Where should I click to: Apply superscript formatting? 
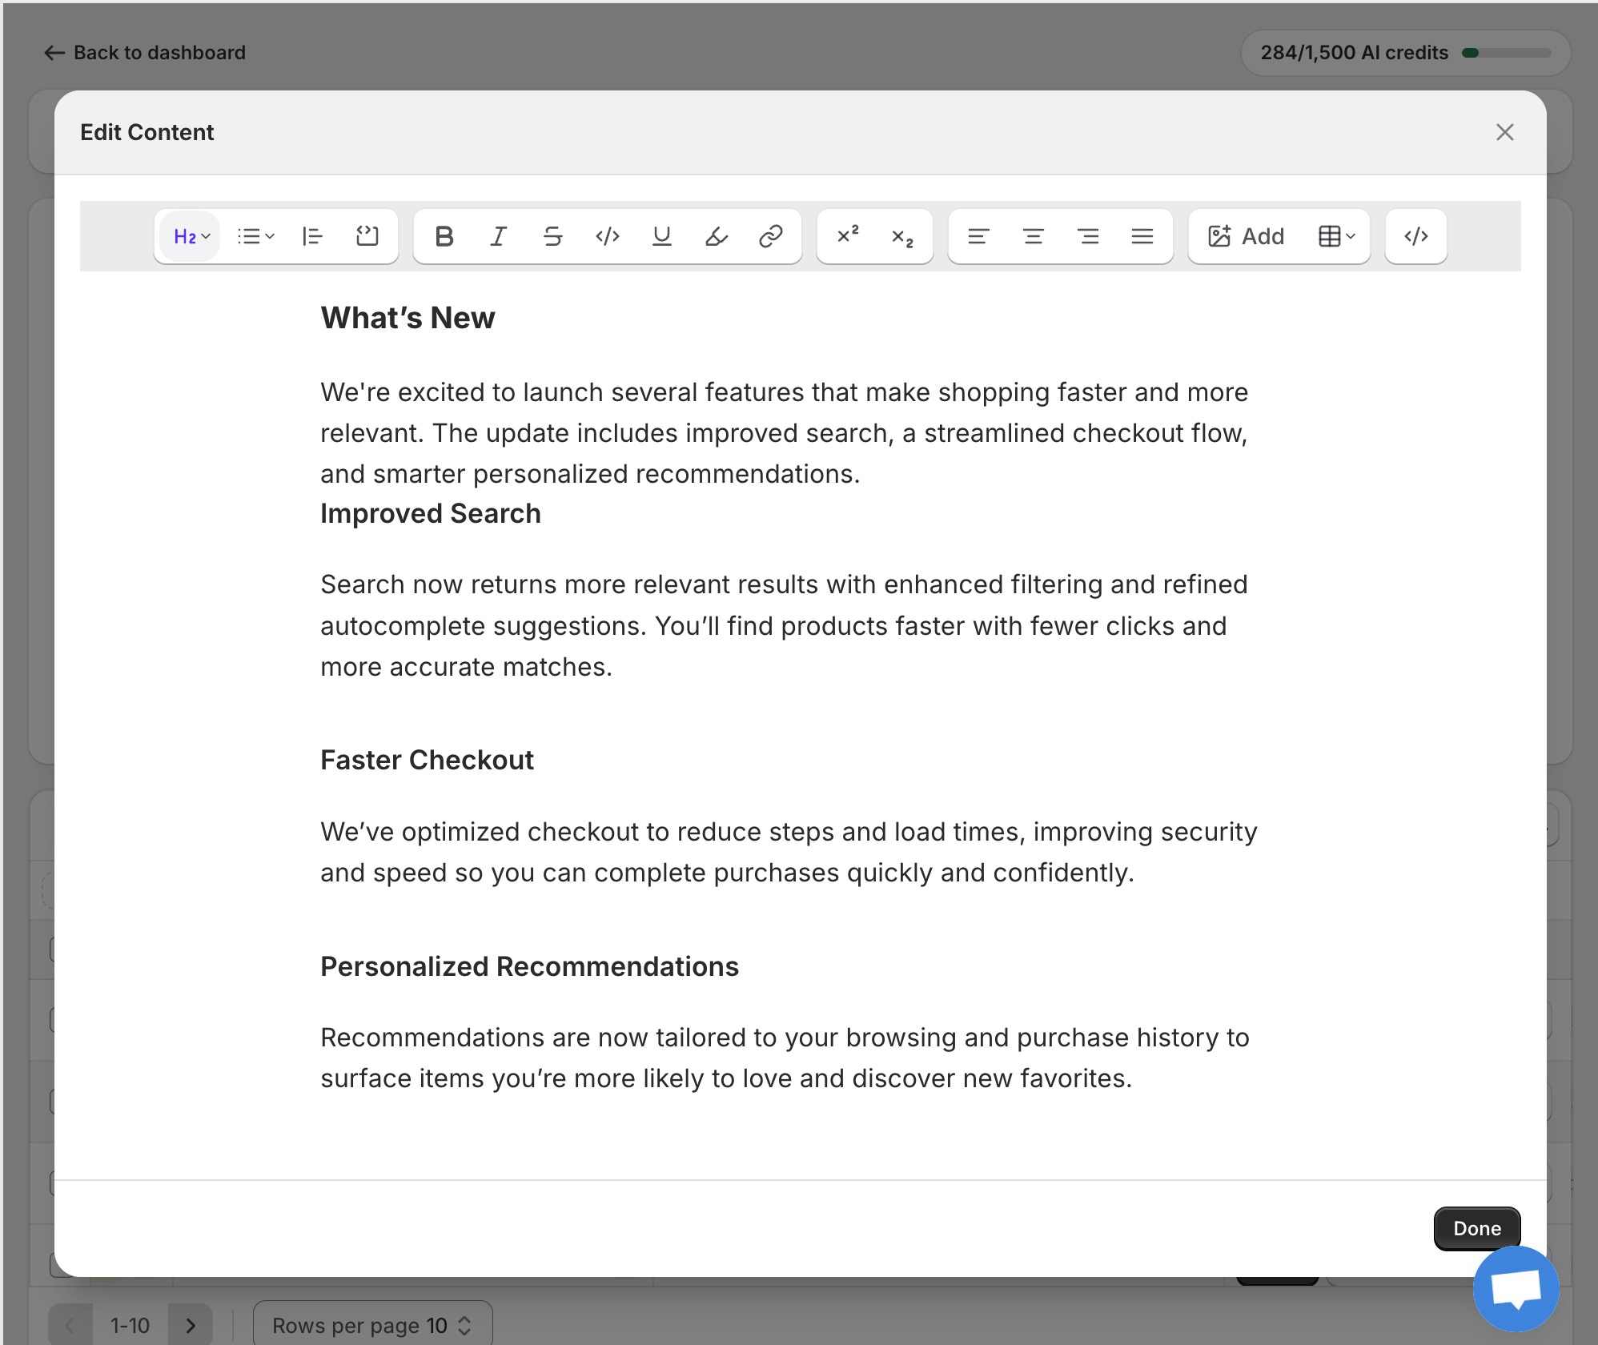pos(848,236)
